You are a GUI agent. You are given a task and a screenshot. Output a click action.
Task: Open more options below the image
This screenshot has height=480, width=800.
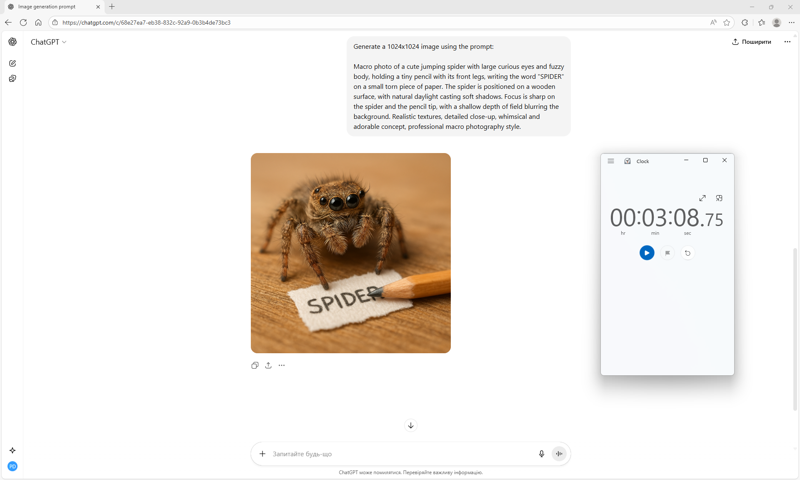point(282,365)
